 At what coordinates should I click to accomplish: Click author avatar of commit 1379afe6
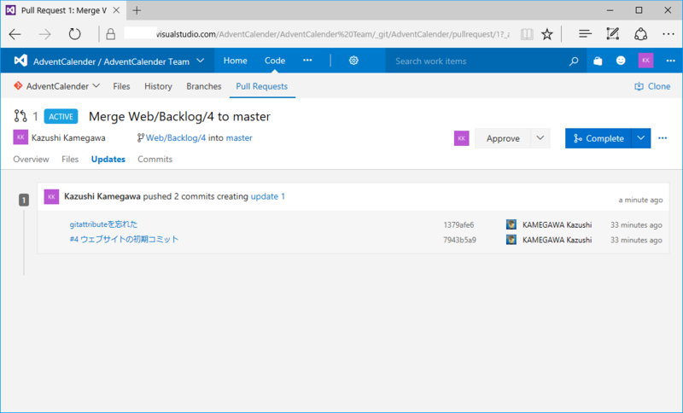511,224
